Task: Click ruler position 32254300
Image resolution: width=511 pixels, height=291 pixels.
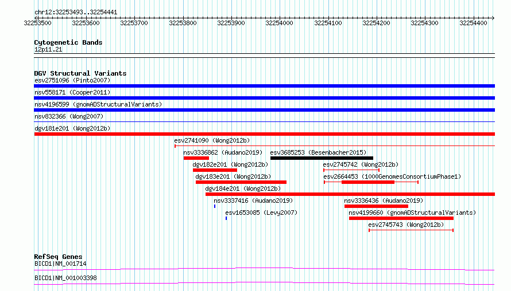Action: pyautogui.click(x=425, y=23)
